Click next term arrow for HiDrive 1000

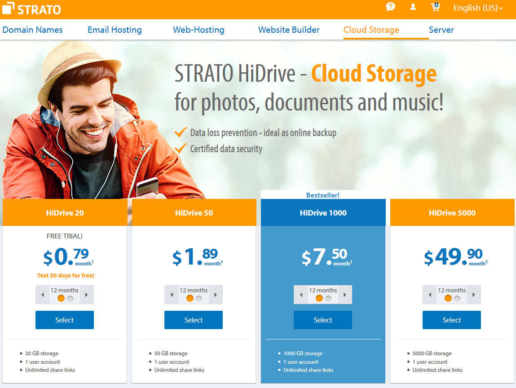tap(345, 295)
